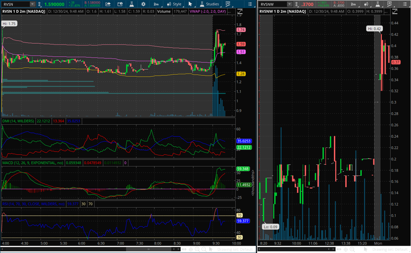Click the crosshair icon under RVSNW chart
The height and width of the screenshot is (253, 411).
pyautogui.click(x=346, y=249)
